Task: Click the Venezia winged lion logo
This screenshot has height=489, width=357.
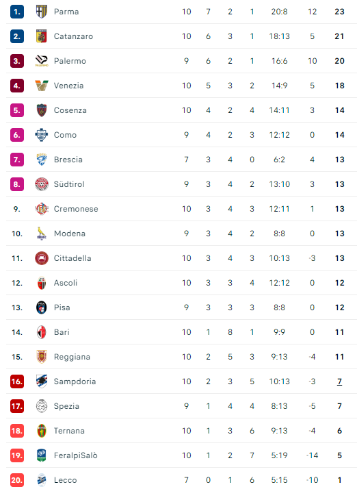Action: click(42, 86)
